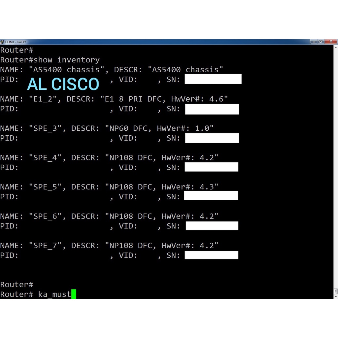This screenshot has height=338, width=338.
Task: Click the E1_2 'E1 8 PRI DFC' line
Action: [x=114, y=99]
